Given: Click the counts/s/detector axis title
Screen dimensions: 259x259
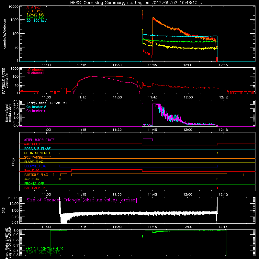Looking at the screenshot, I should tap(5, 34).
